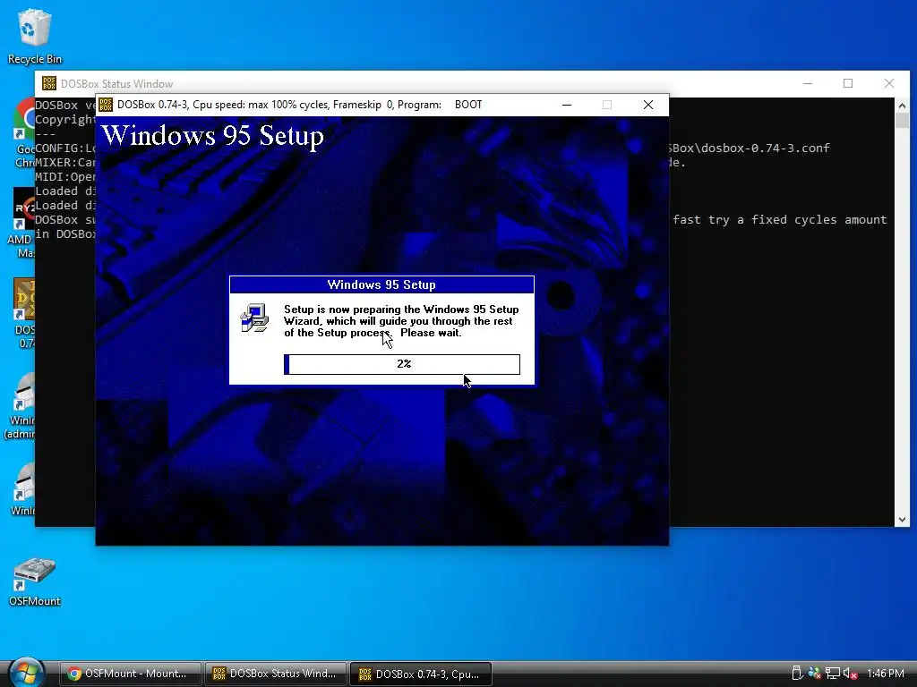Close the DOSBox 0.74-3 window
This screenshot has width=917, height=687.
pos(648,105)
